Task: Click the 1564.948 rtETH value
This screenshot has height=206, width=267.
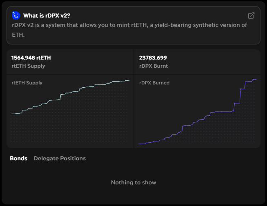Action: tap(31, 58)
